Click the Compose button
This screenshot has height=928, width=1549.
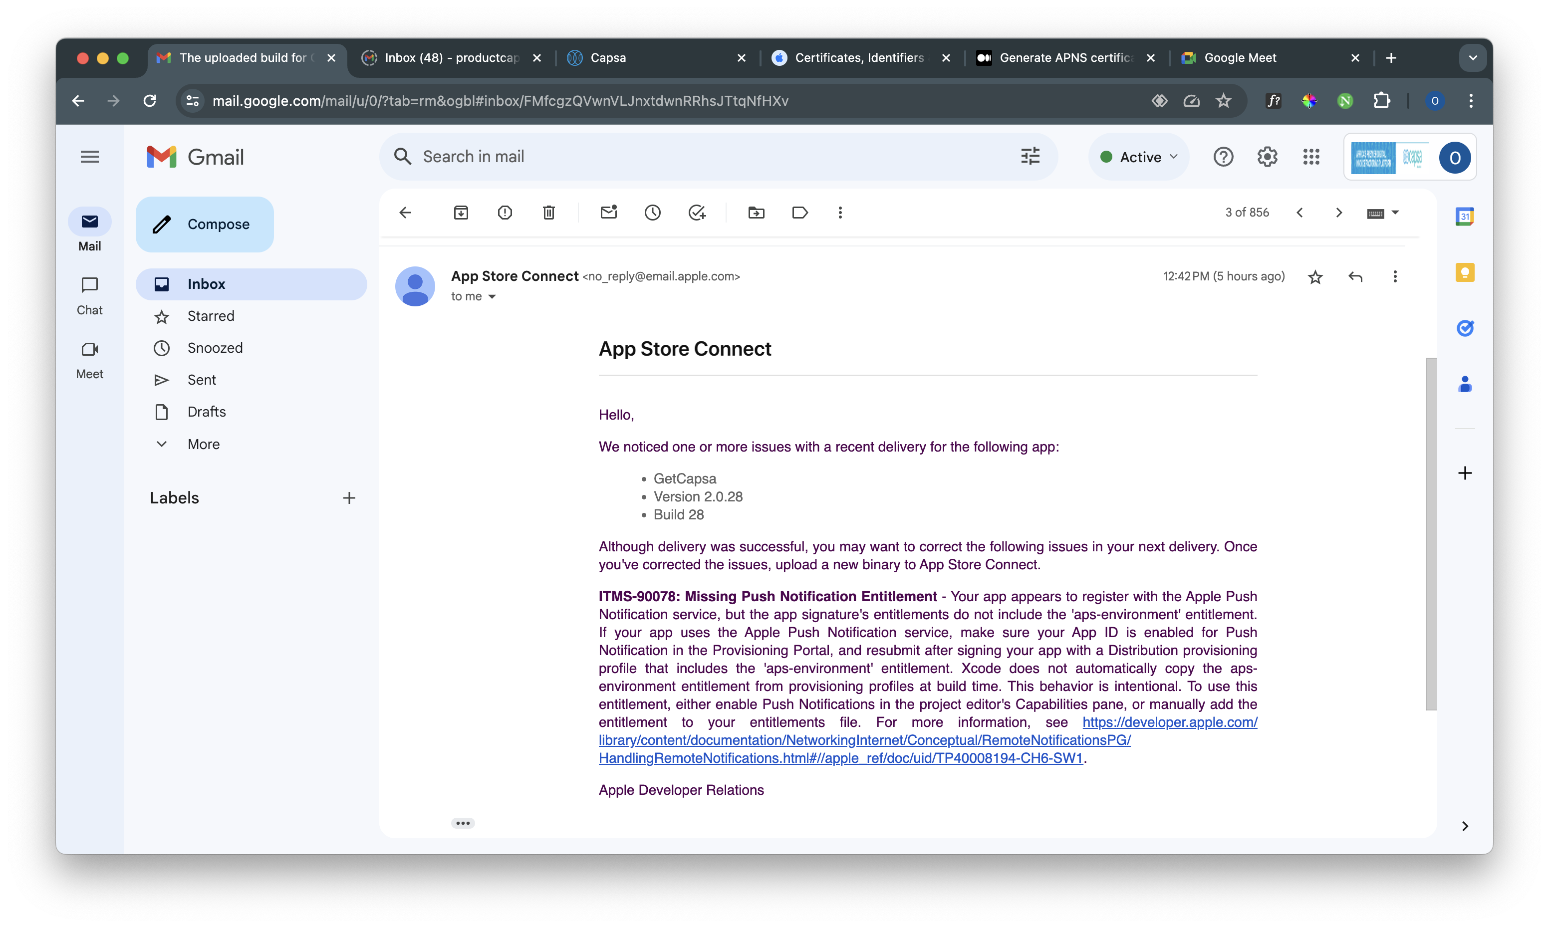[x=205, y=225]
